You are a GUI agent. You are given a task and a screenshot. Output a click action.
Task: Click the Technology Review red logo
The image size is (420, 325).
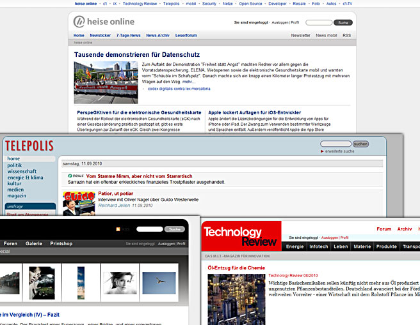(241, 236)
